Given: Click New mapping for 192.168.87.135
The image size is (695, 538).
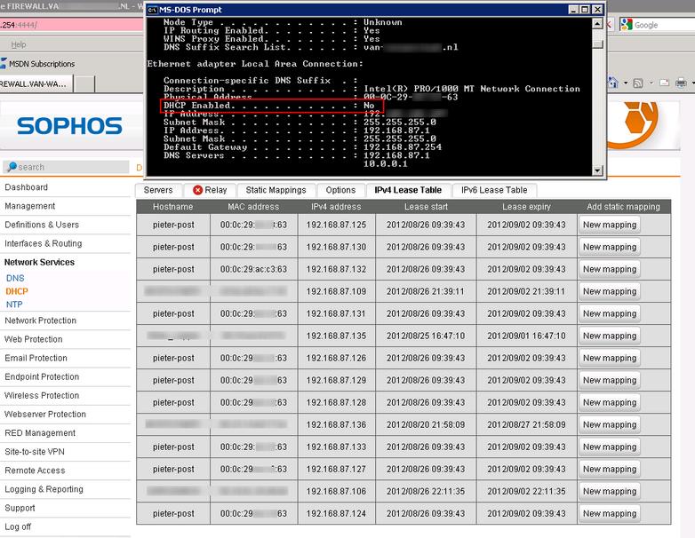Looking at the screenshot, I should click(x=610, y=336).
